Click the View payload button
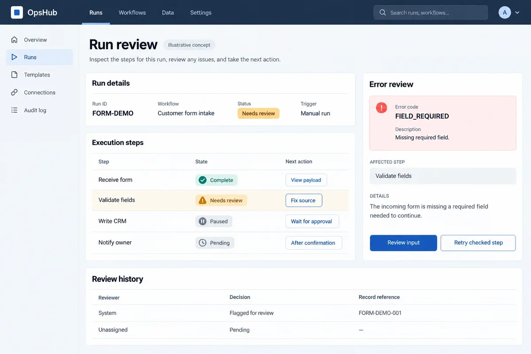This screenshot has width=531, height=354. tap(306, 180)
